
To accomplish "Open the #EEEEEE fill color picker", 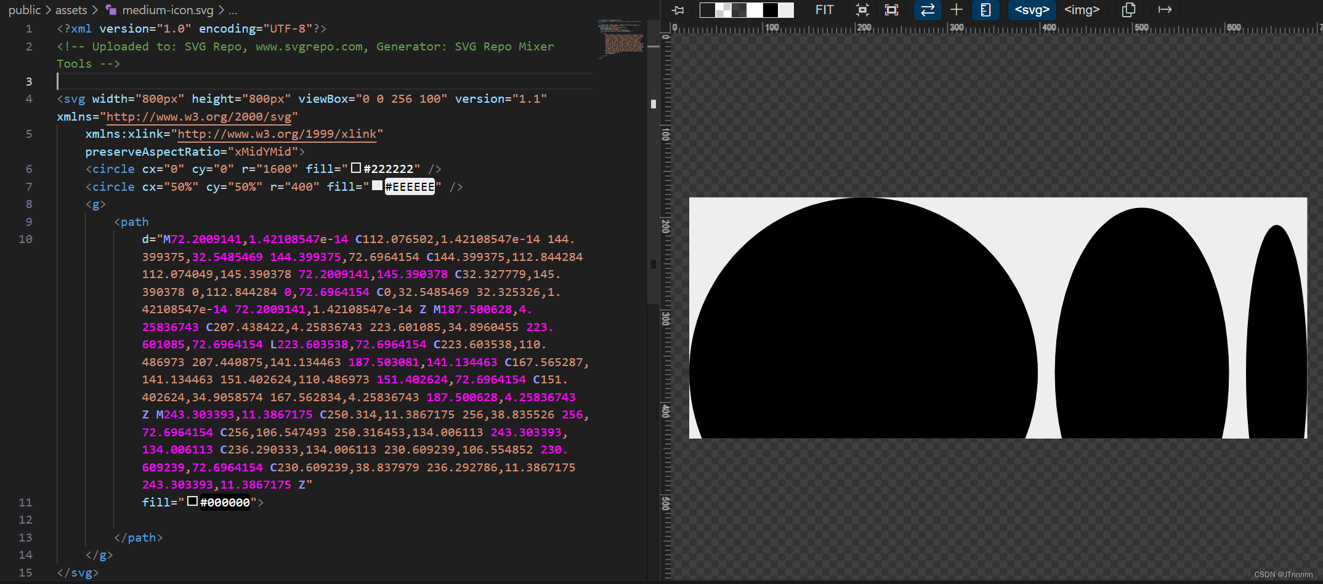I will click(377, 186).
